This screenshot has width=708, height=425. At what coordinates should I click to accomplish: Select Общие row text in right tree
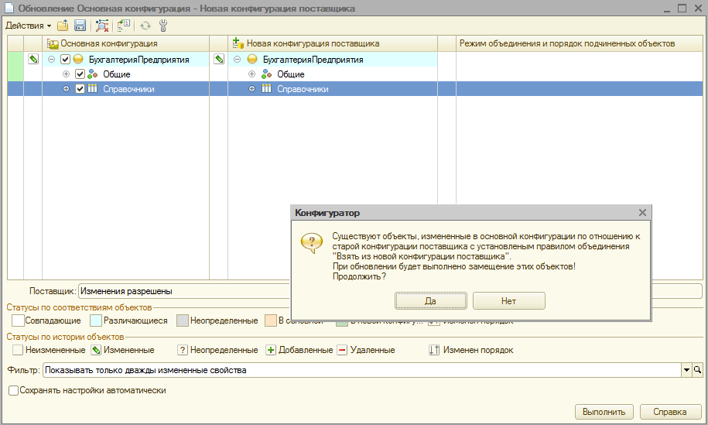pos(291,74)
